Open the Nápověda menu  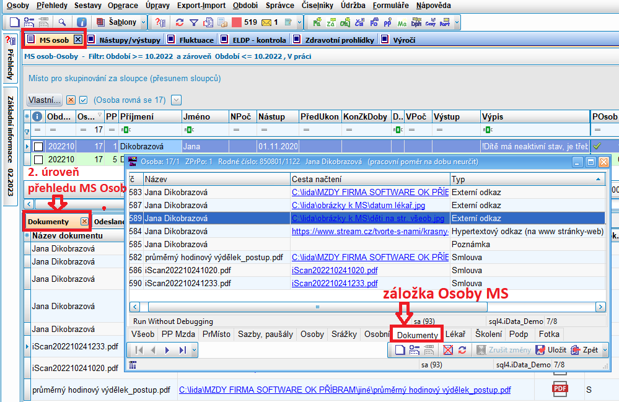[434, 6]
